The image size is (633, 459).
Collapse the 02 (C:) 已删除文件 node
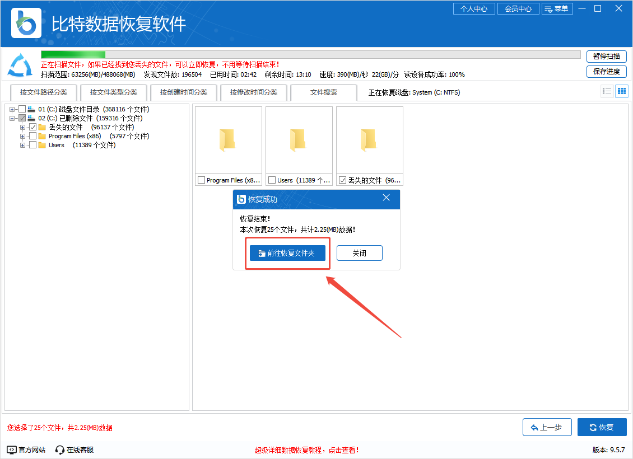[12, 118]
